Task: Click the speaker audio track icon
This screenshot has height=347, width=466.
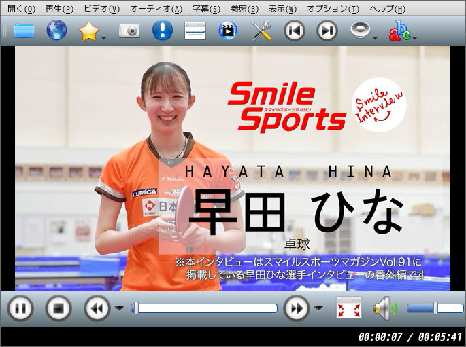Action: (360, 30)
